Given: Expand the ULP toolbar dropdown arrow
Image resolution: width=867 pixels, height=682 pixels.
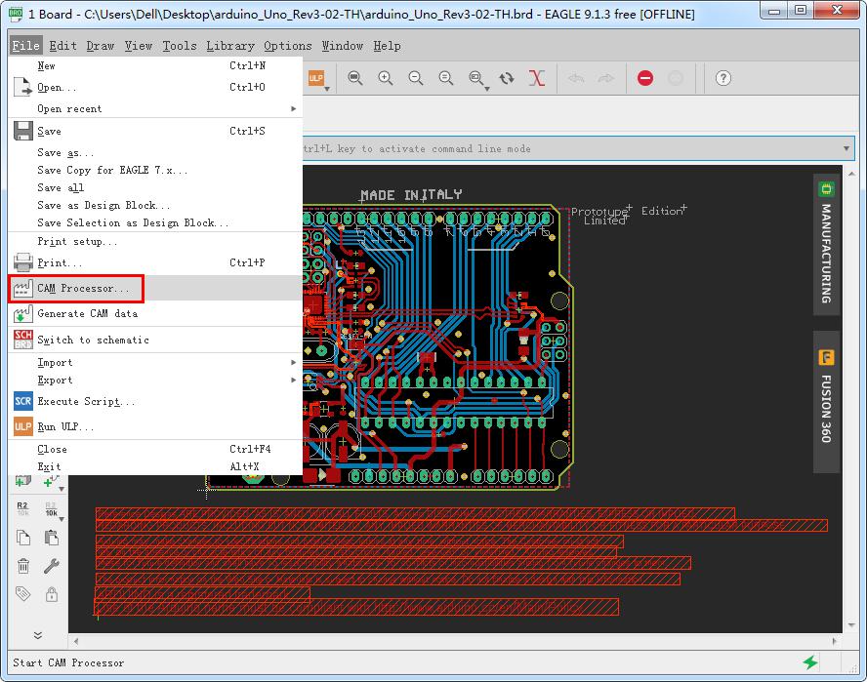Looking at the screenshot, I should (327, 89).
